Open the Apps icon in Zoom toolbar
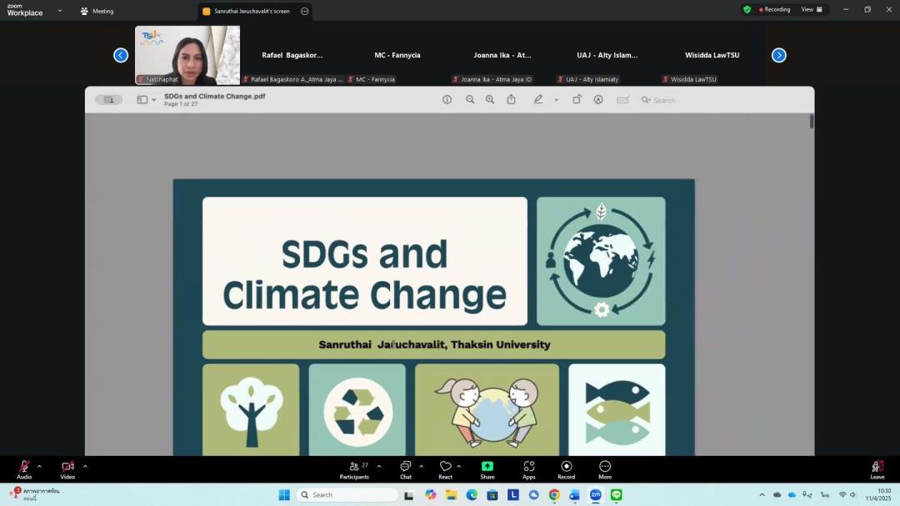 click(528, 467)
